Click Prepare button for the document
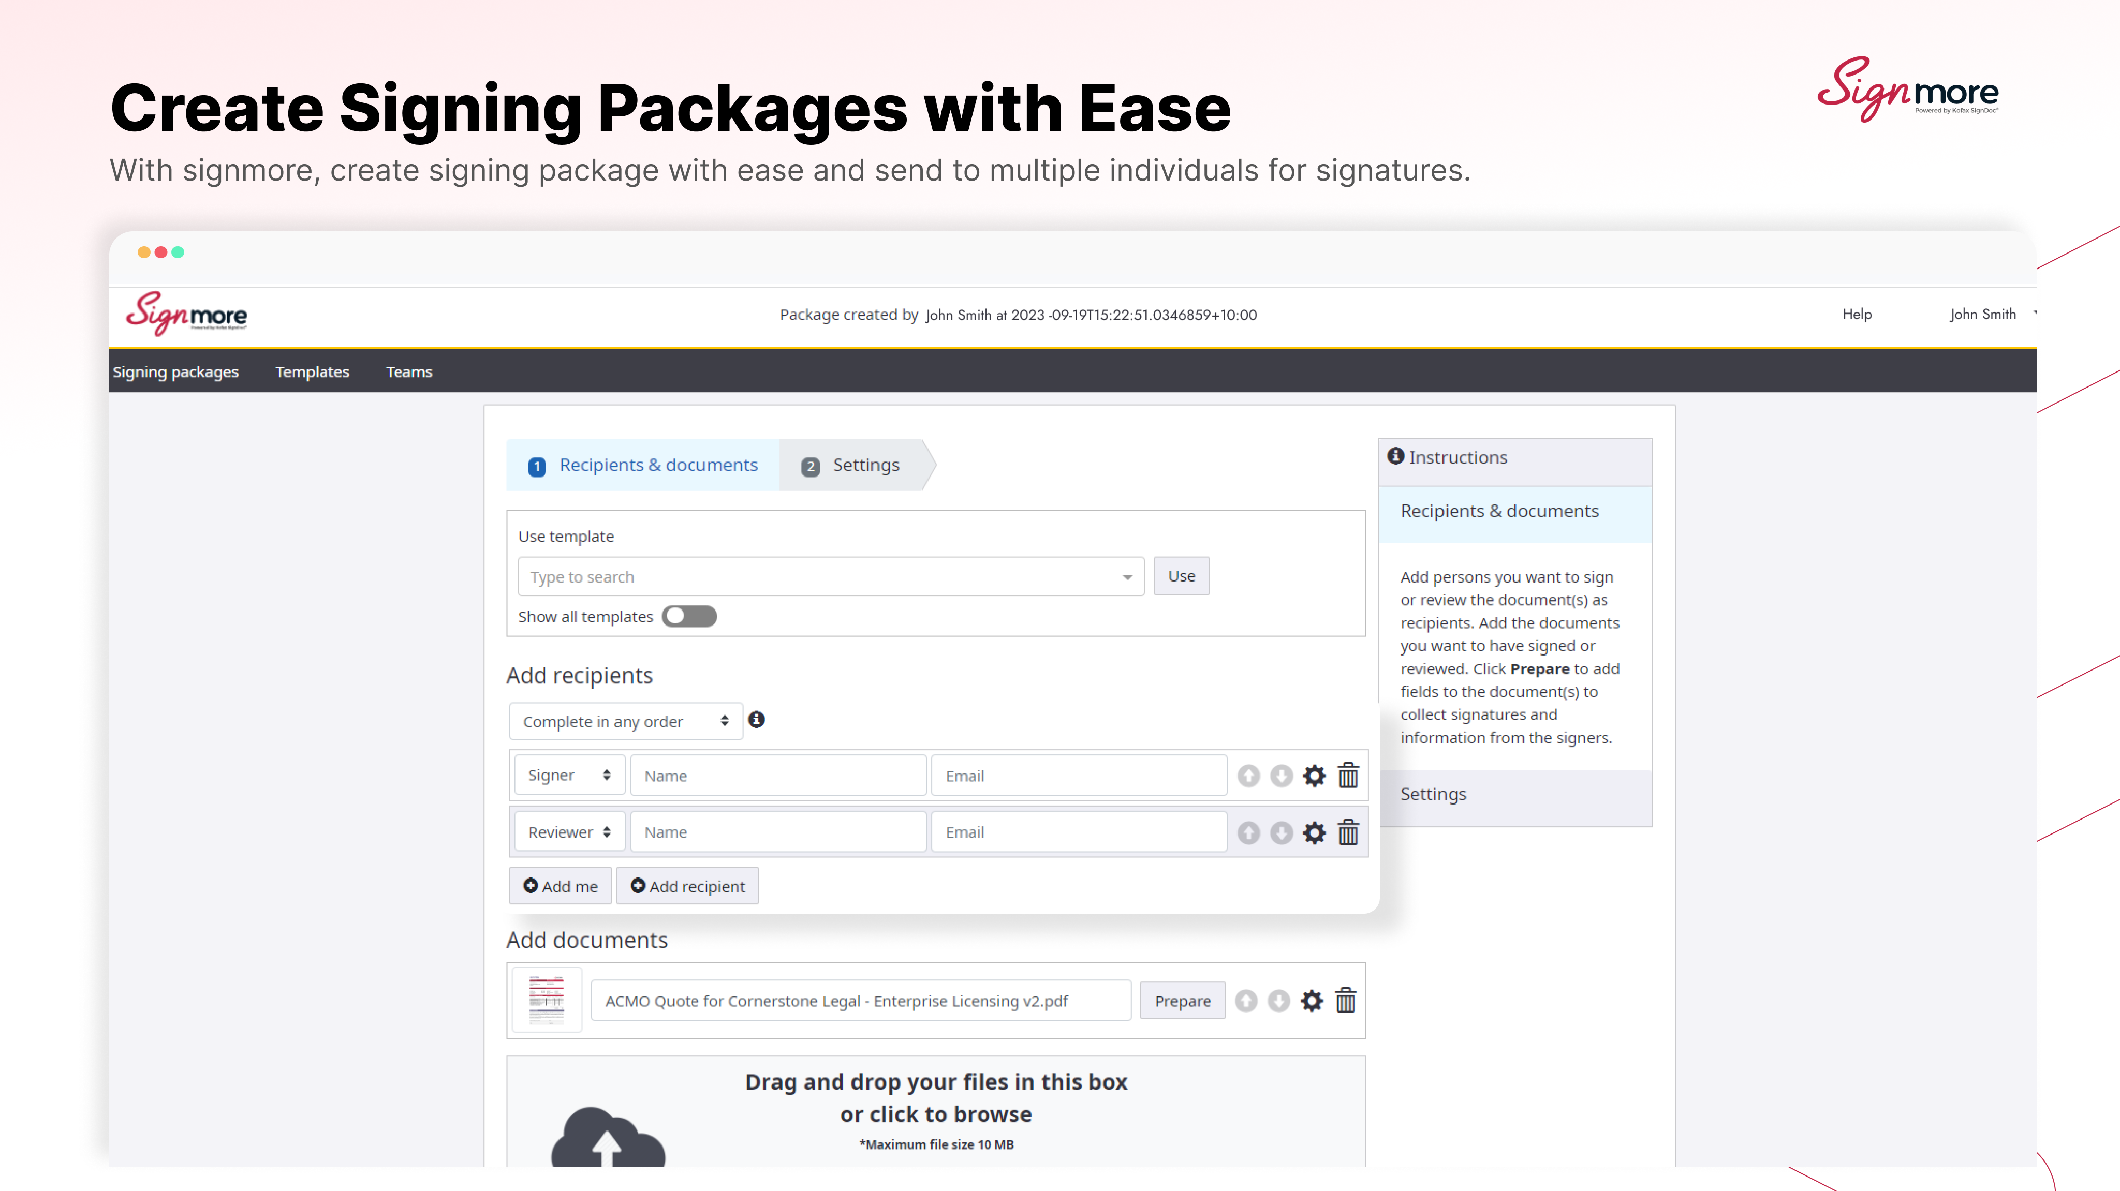Viewport: 2120px width, 1191px height. (1182, 1000)
